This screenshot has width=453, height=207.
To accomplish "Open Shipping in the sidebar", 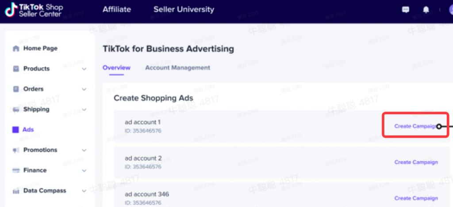I will coord(36,109).
